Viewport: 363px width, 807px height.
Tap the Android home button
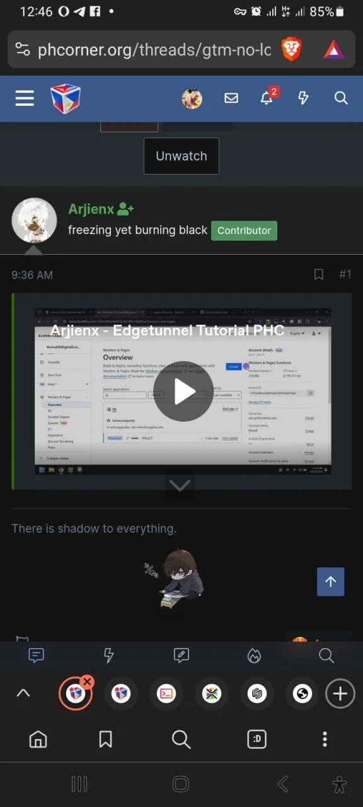(x=181, y=784)
